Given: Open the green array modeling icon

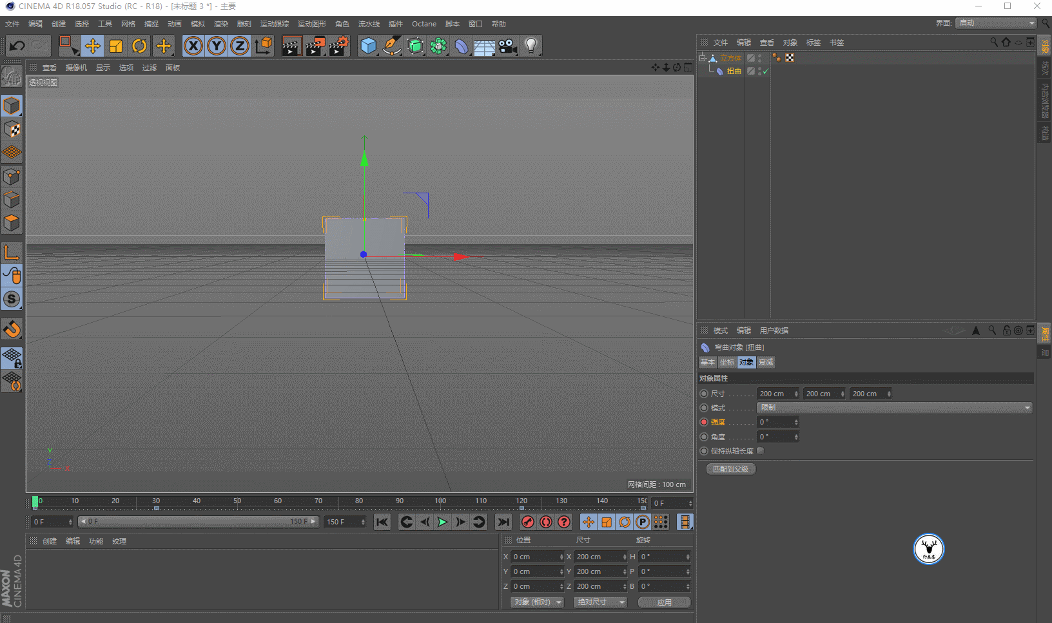Looking at the screenshot, I should click(438, 46).
